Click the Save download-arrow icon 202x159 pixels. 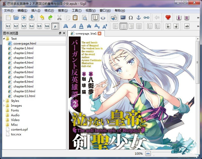pos(32,18)
